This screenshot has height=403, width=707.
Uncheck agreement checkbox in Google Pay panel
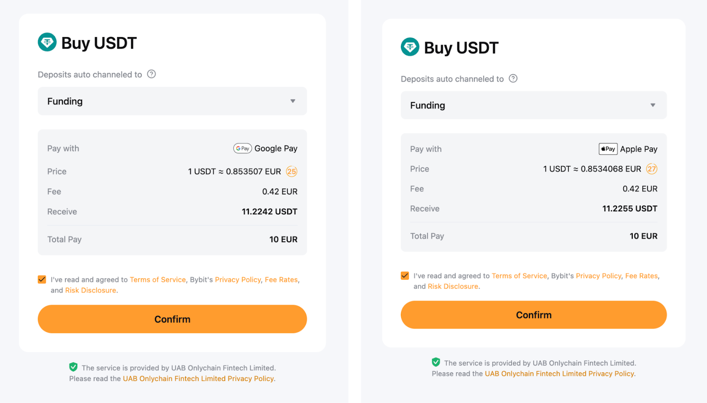coord(42,279)
